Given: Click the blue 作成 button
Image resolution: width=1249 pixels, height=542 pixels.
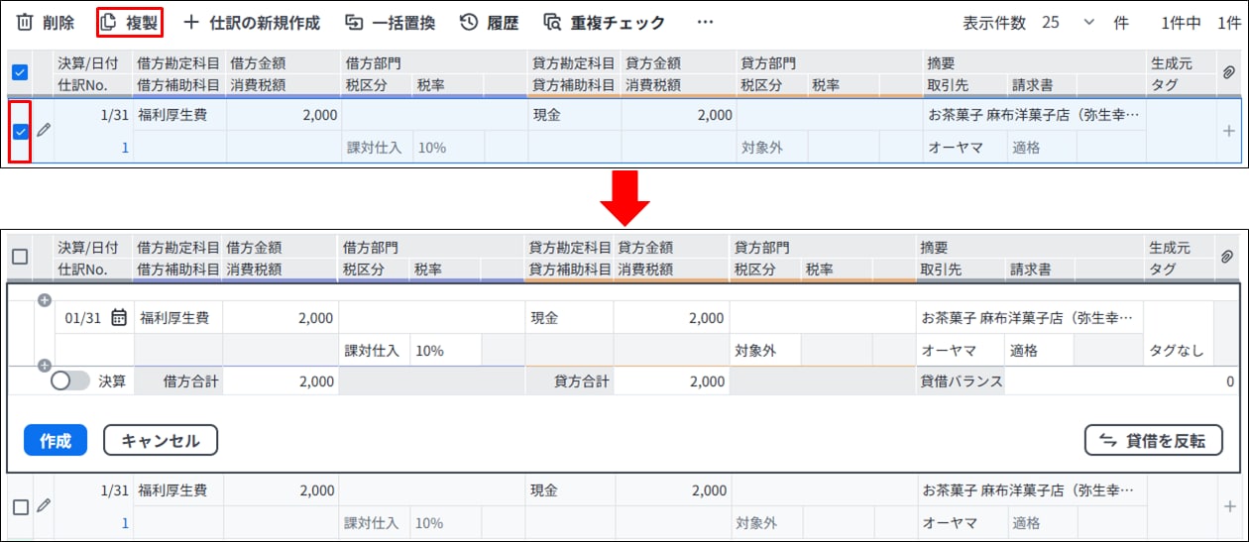Looking at the screenshot, I should (x=56, y=441).
